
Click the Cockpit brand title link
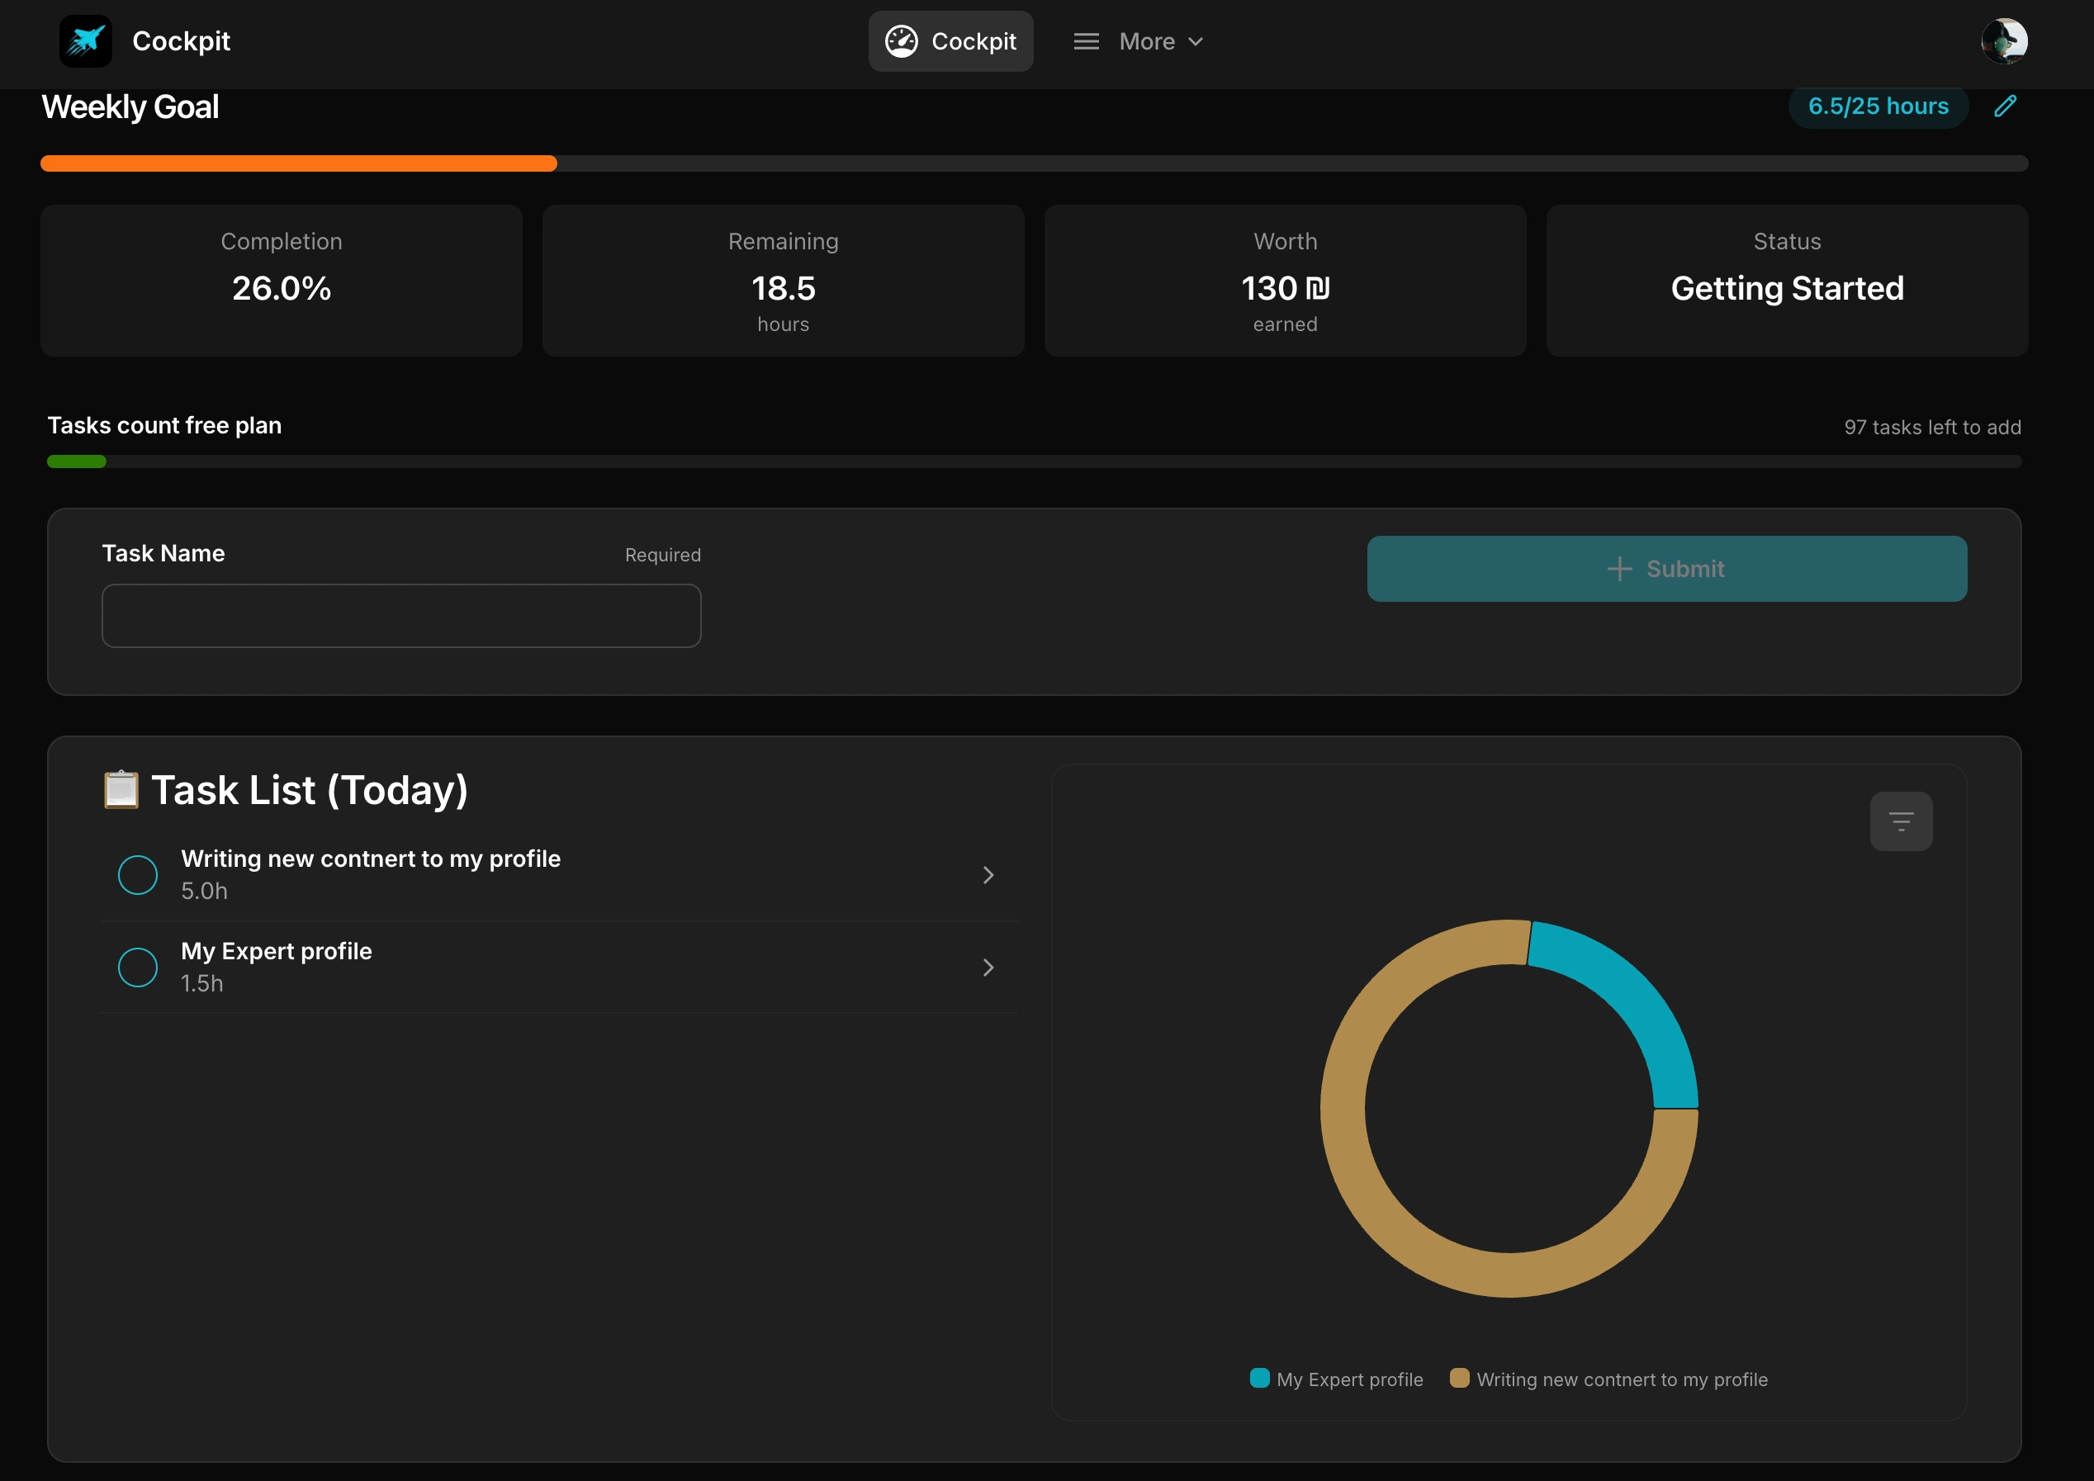click(x=181, y=41)
